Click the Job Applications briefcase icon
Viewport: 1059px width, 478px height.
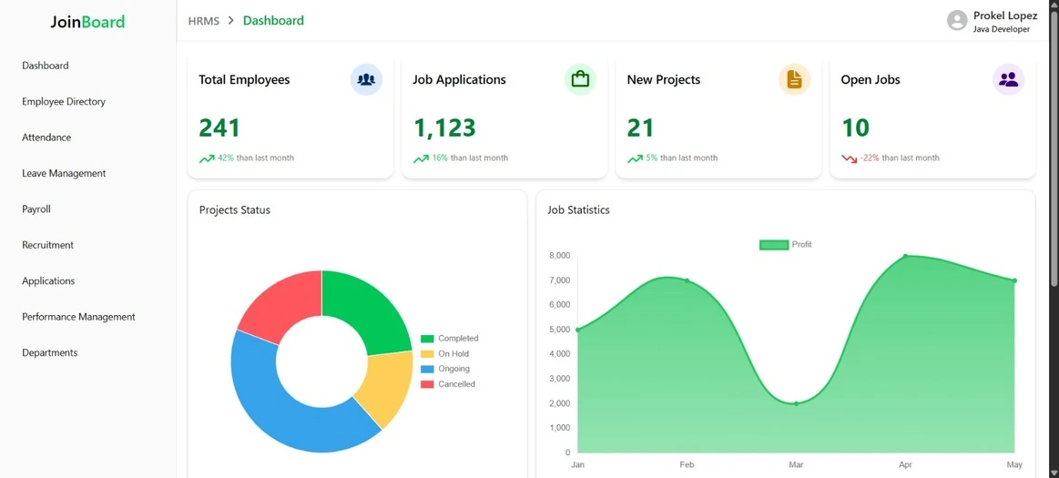580,79
